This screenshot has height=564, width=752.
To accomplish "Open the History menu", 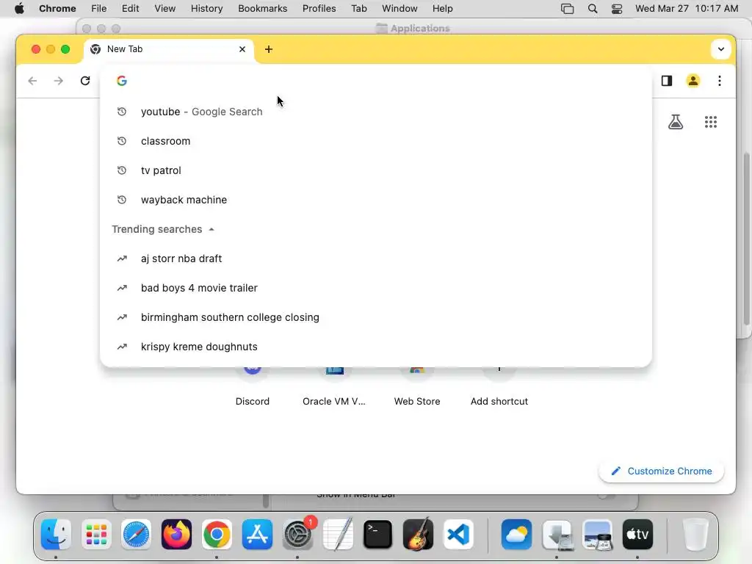I will pos(206,9).
